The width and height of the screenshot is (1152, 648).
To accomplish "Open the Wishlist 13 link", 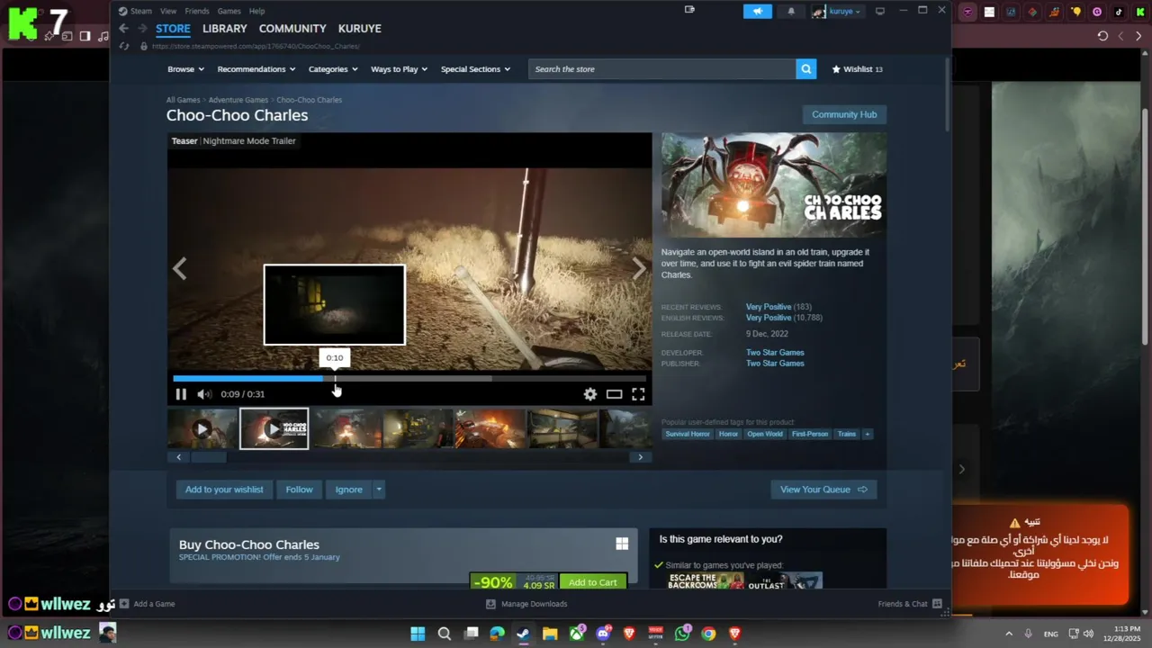I will (858, 69).
